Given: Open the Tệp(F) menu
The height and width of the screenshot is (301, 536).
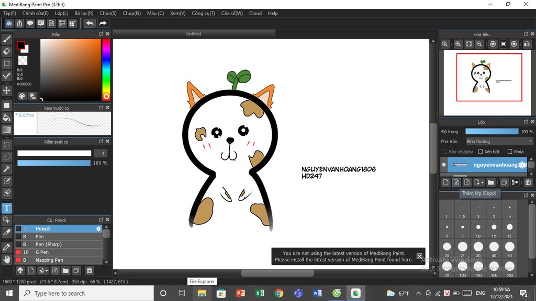Looking at the screenshot, I should 9,13.
